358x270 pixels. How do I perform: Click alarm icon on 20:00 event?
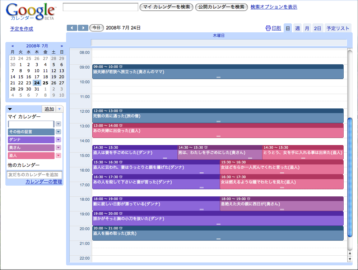pos(121,228)
